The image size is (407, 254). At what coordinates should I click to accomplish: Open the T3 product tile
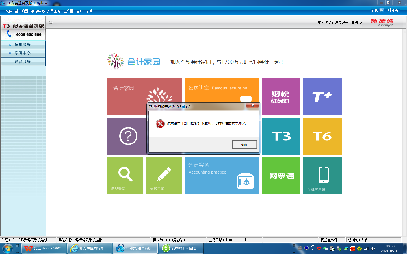[x=281, y=136]
